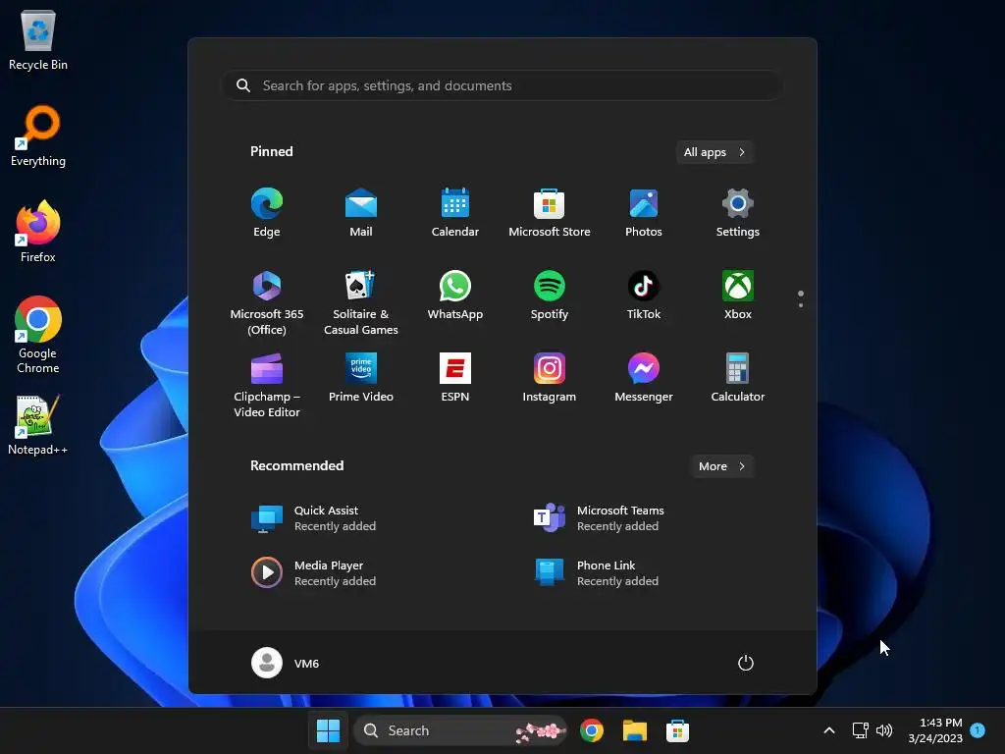Click the Windows Start button on the taskbar

point(328,730)
